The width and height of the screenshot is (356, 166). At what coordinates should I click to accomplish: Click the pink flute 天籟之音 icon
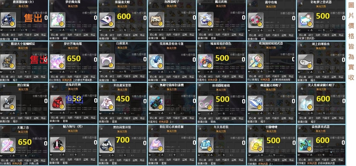click(8, 145)
